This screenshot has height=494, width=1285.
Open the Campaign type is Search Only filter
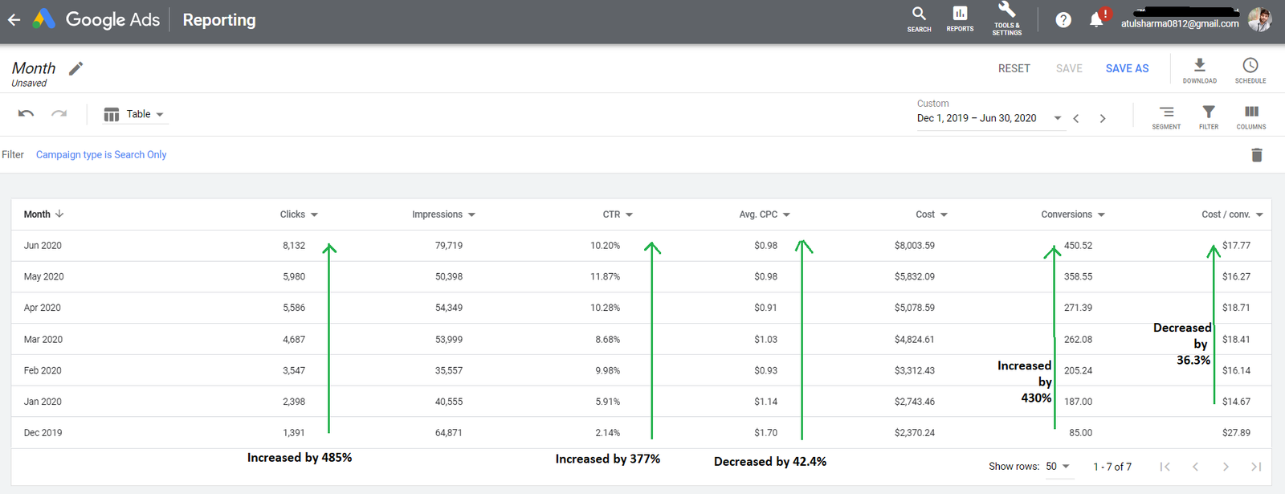click(101, 155)
